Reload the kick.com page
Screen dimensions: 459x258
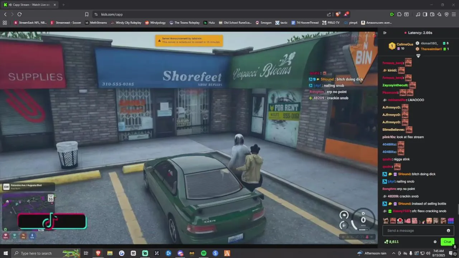point(19,14)
